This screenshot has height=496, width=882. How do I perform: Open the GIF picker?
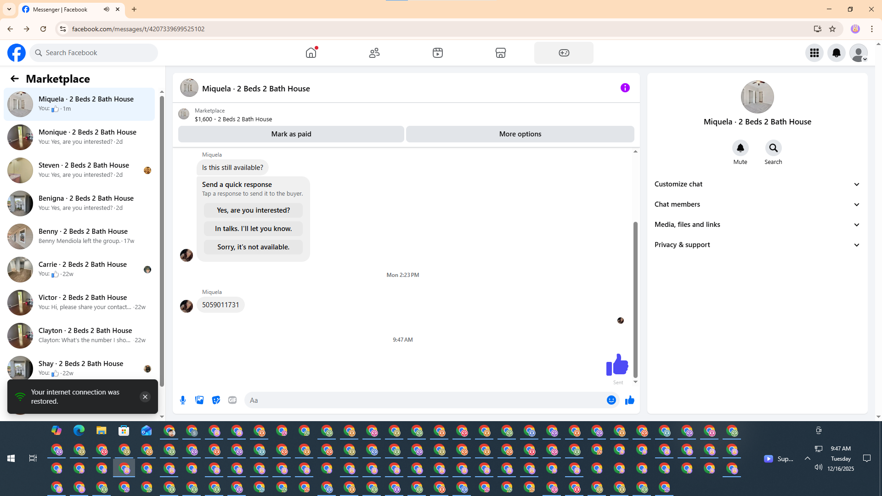click(x=232, y=400)
